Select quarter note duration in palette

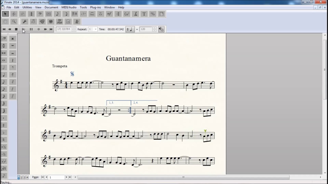click(x=4, y=75)
